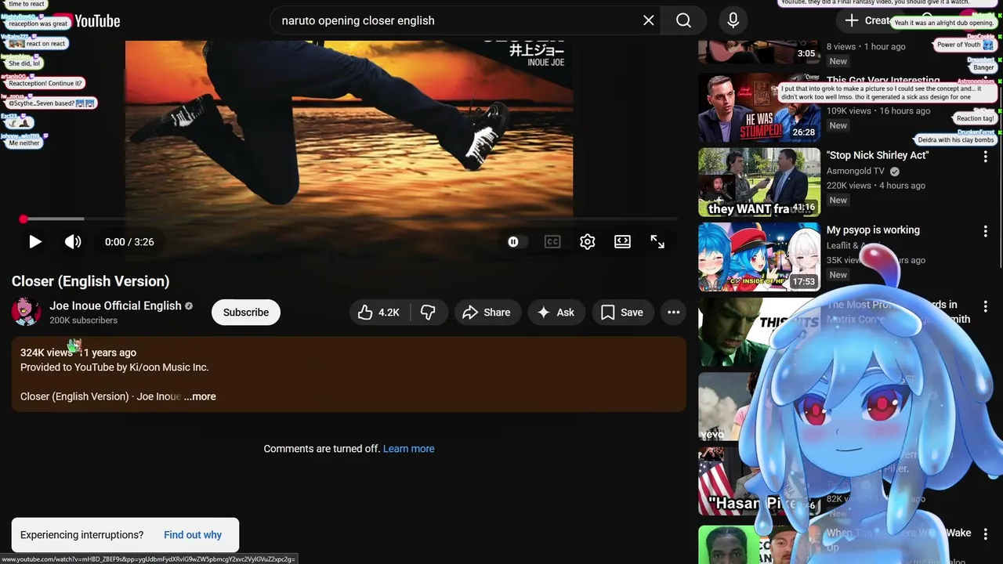Viewport: 1003px width, 564px height.
Task: Click the 200K subscribers text
Action: (83, 320)
